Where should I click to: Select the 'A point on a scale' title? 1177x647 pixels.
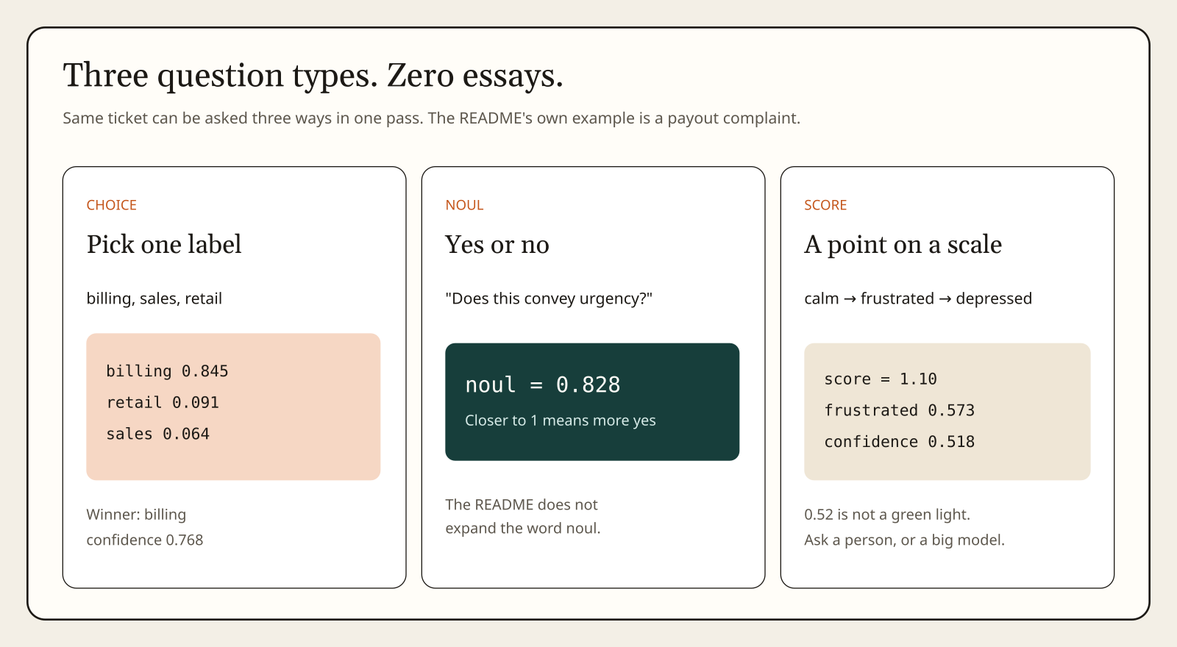(x=903, y=244)
